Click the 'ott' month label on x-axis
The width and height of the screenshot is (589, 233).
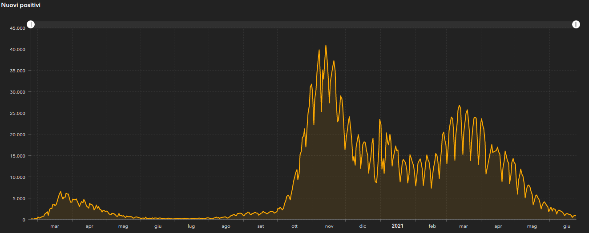[x=294, y=226]
